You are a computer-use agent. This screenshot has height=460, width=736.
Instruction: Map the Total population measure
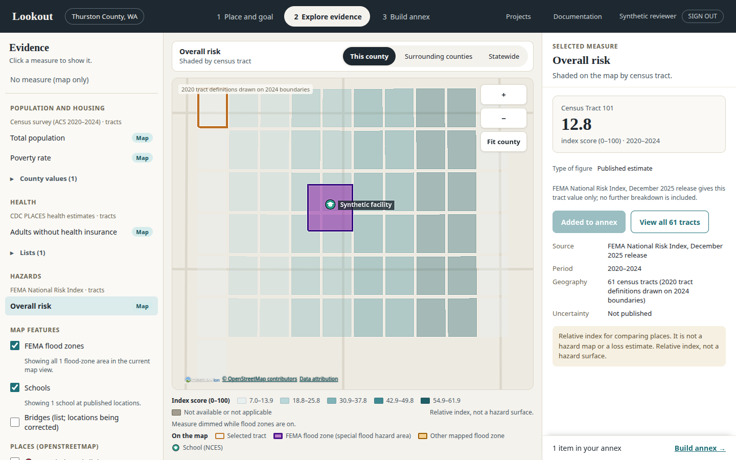(142, 138)
